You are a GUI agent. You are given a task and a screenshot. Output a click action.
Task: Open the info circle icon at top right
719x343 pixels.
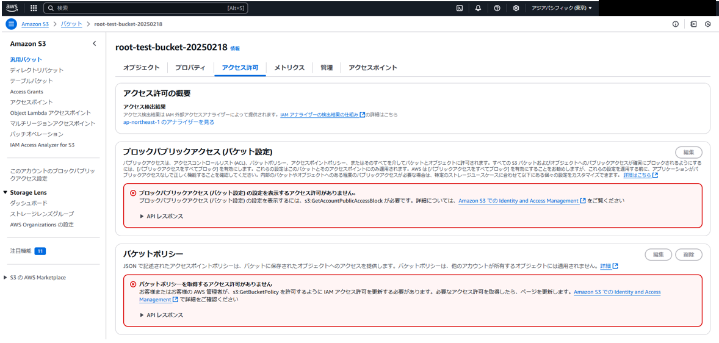[x=676, y=24]
